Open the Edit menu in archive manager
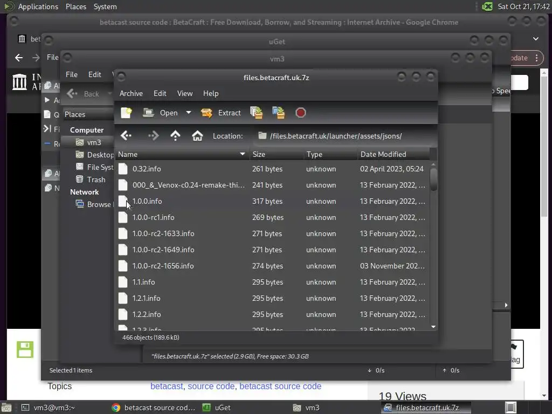Screen dimensions: 552x414 (x=160, y=93)
